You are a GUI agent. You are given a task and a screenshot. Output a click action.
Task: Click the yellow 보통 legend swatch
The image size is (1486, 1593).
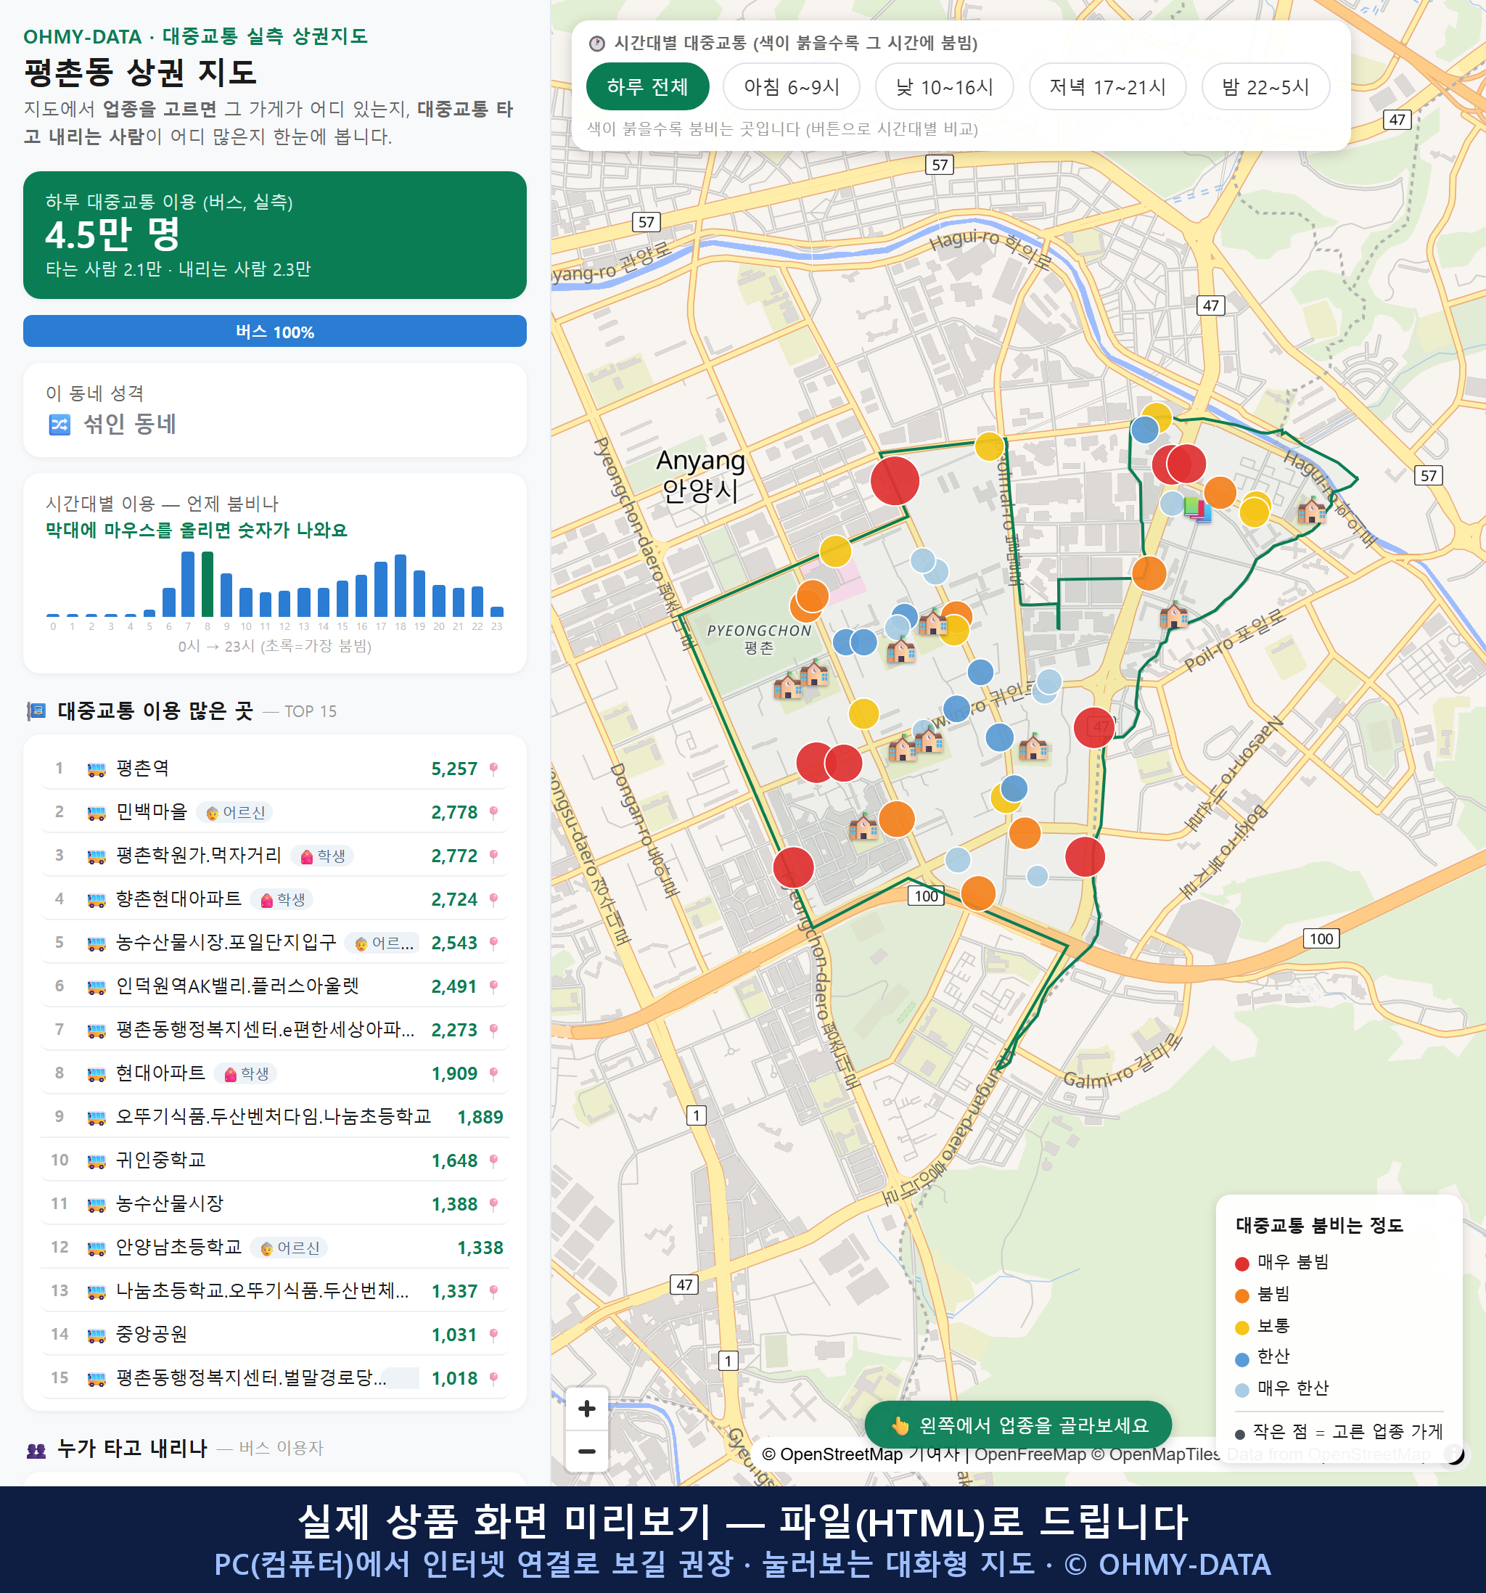pyautogui.click(x=1241, y=1328)
